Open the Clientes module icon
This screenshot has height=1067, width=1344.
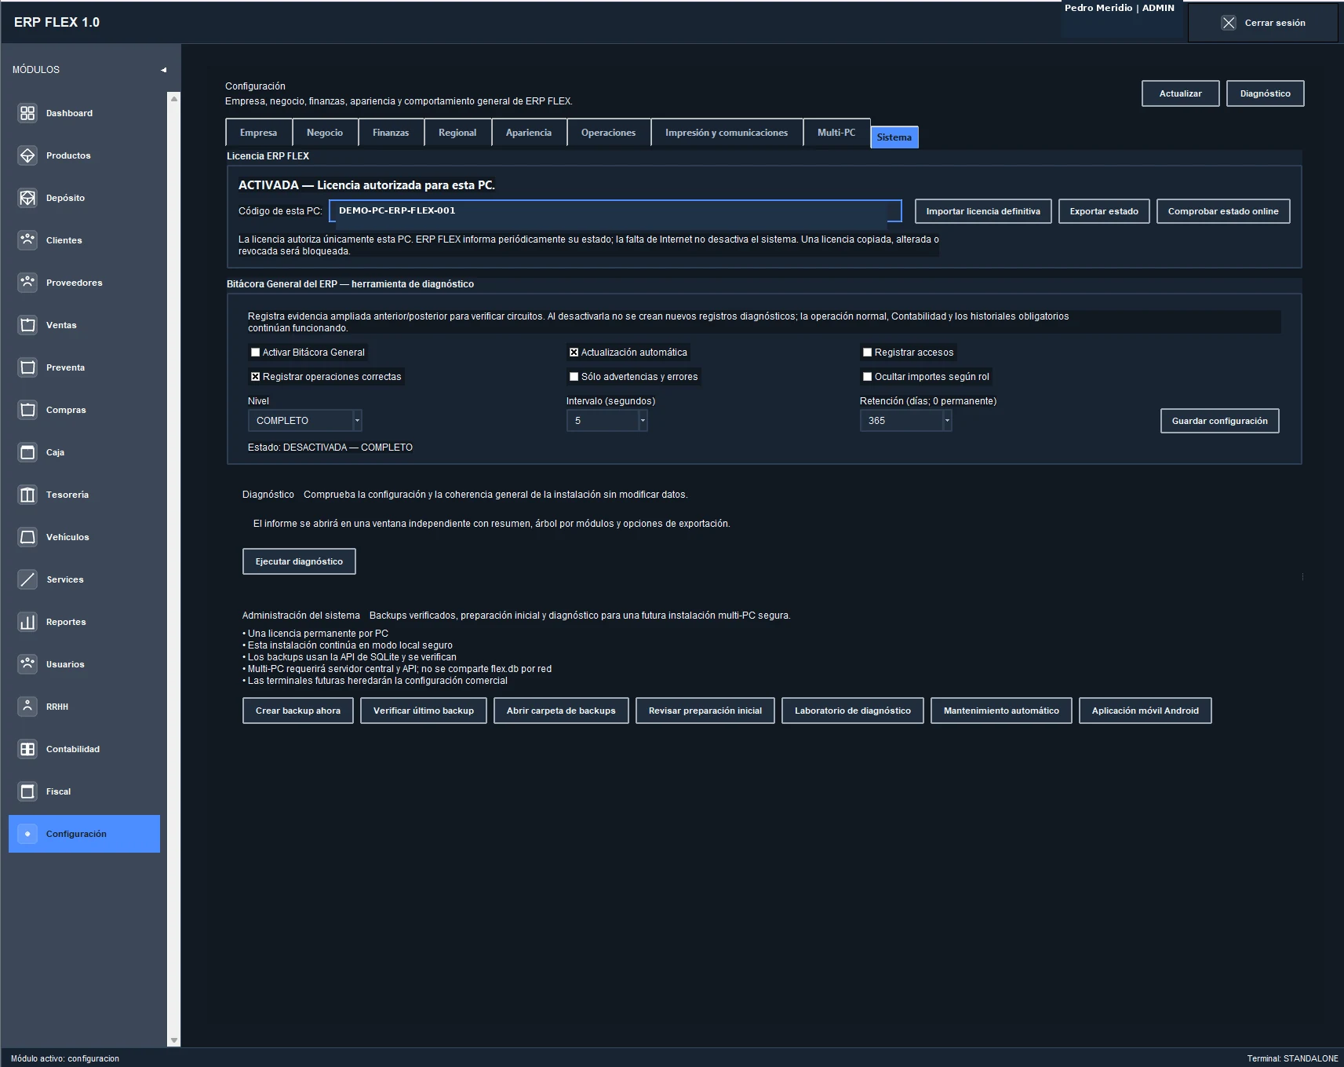click(x=27, y=240)
